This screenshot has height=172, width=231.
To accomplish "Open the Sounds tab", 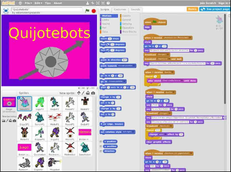I will pos(135,9).
